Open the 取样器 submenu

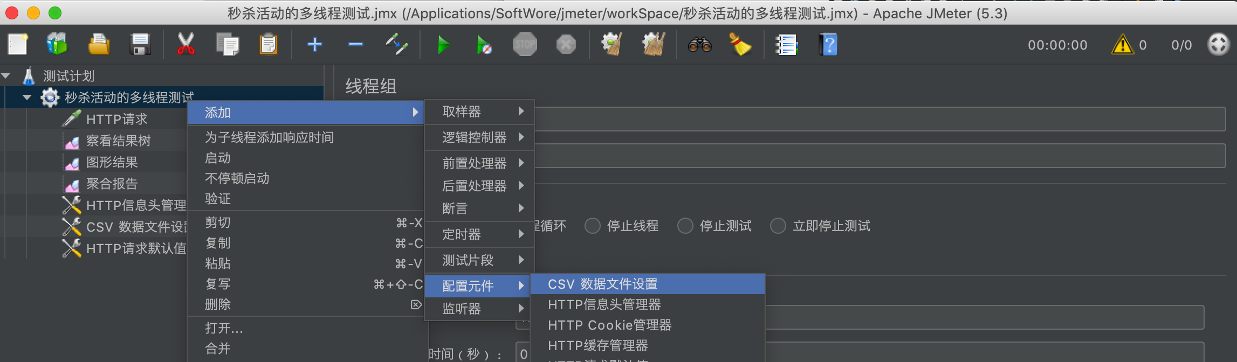pyautogui.click(x=479, y=112)
